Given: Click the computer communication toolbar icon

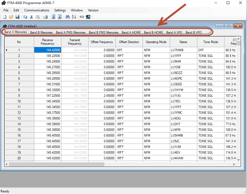Looking at the screenshot, I should click(x=88, y=17).
